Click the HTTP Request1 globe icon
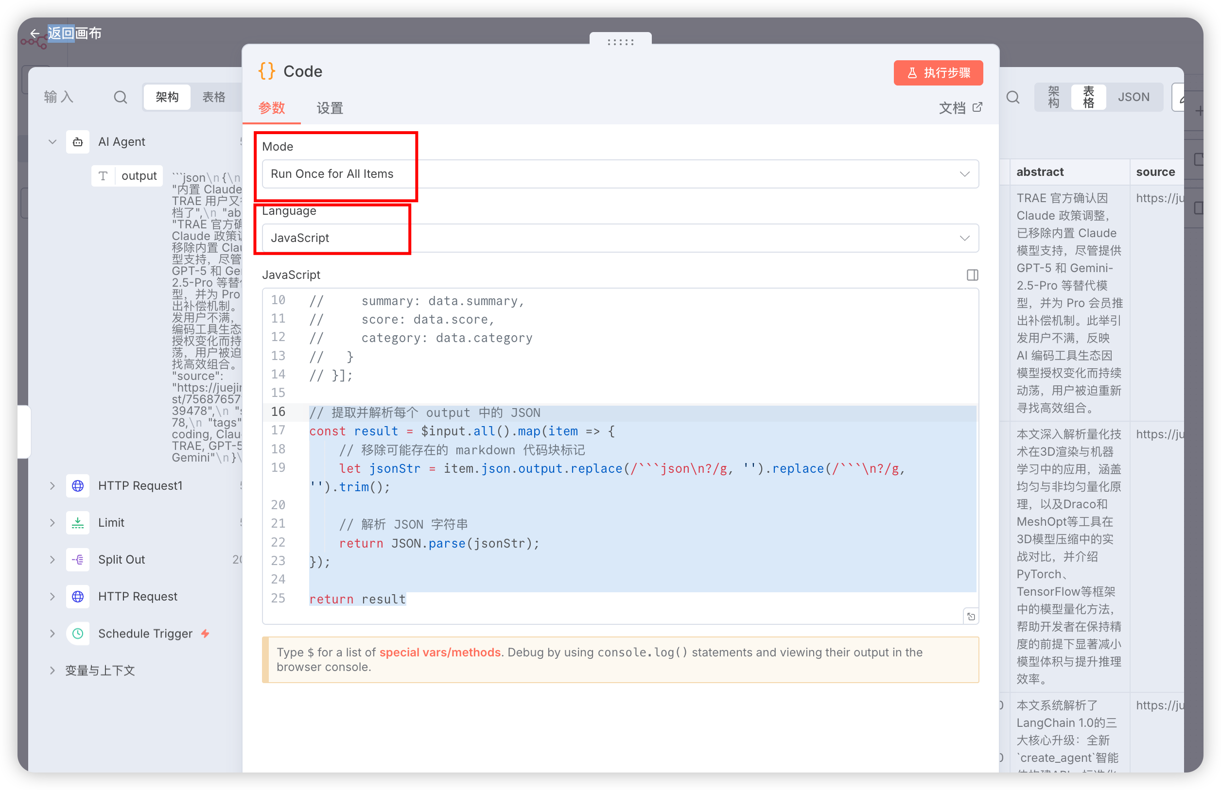 [x=78, y=485]
